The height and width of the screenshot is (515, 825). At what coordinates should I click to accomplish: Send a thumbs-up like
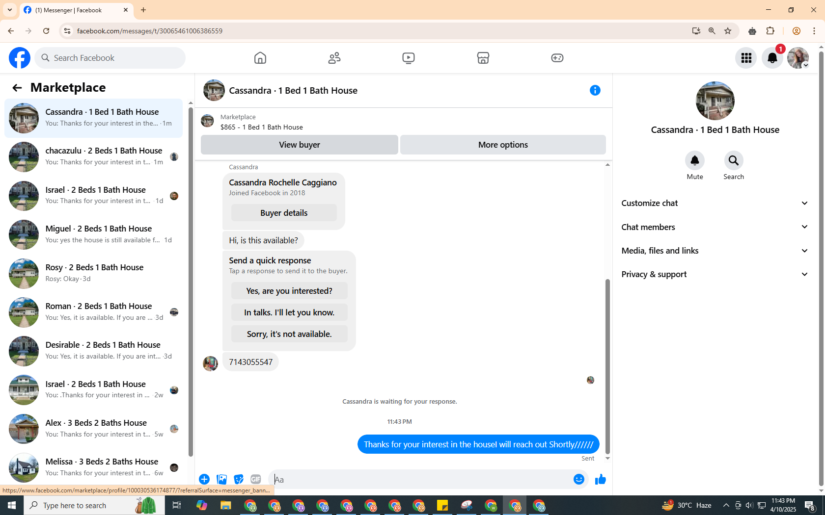601,479
